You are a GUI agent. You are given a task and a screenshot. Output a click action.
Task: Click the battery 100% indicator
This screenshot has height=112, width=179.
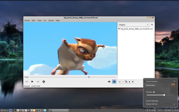tap(159, 110)
